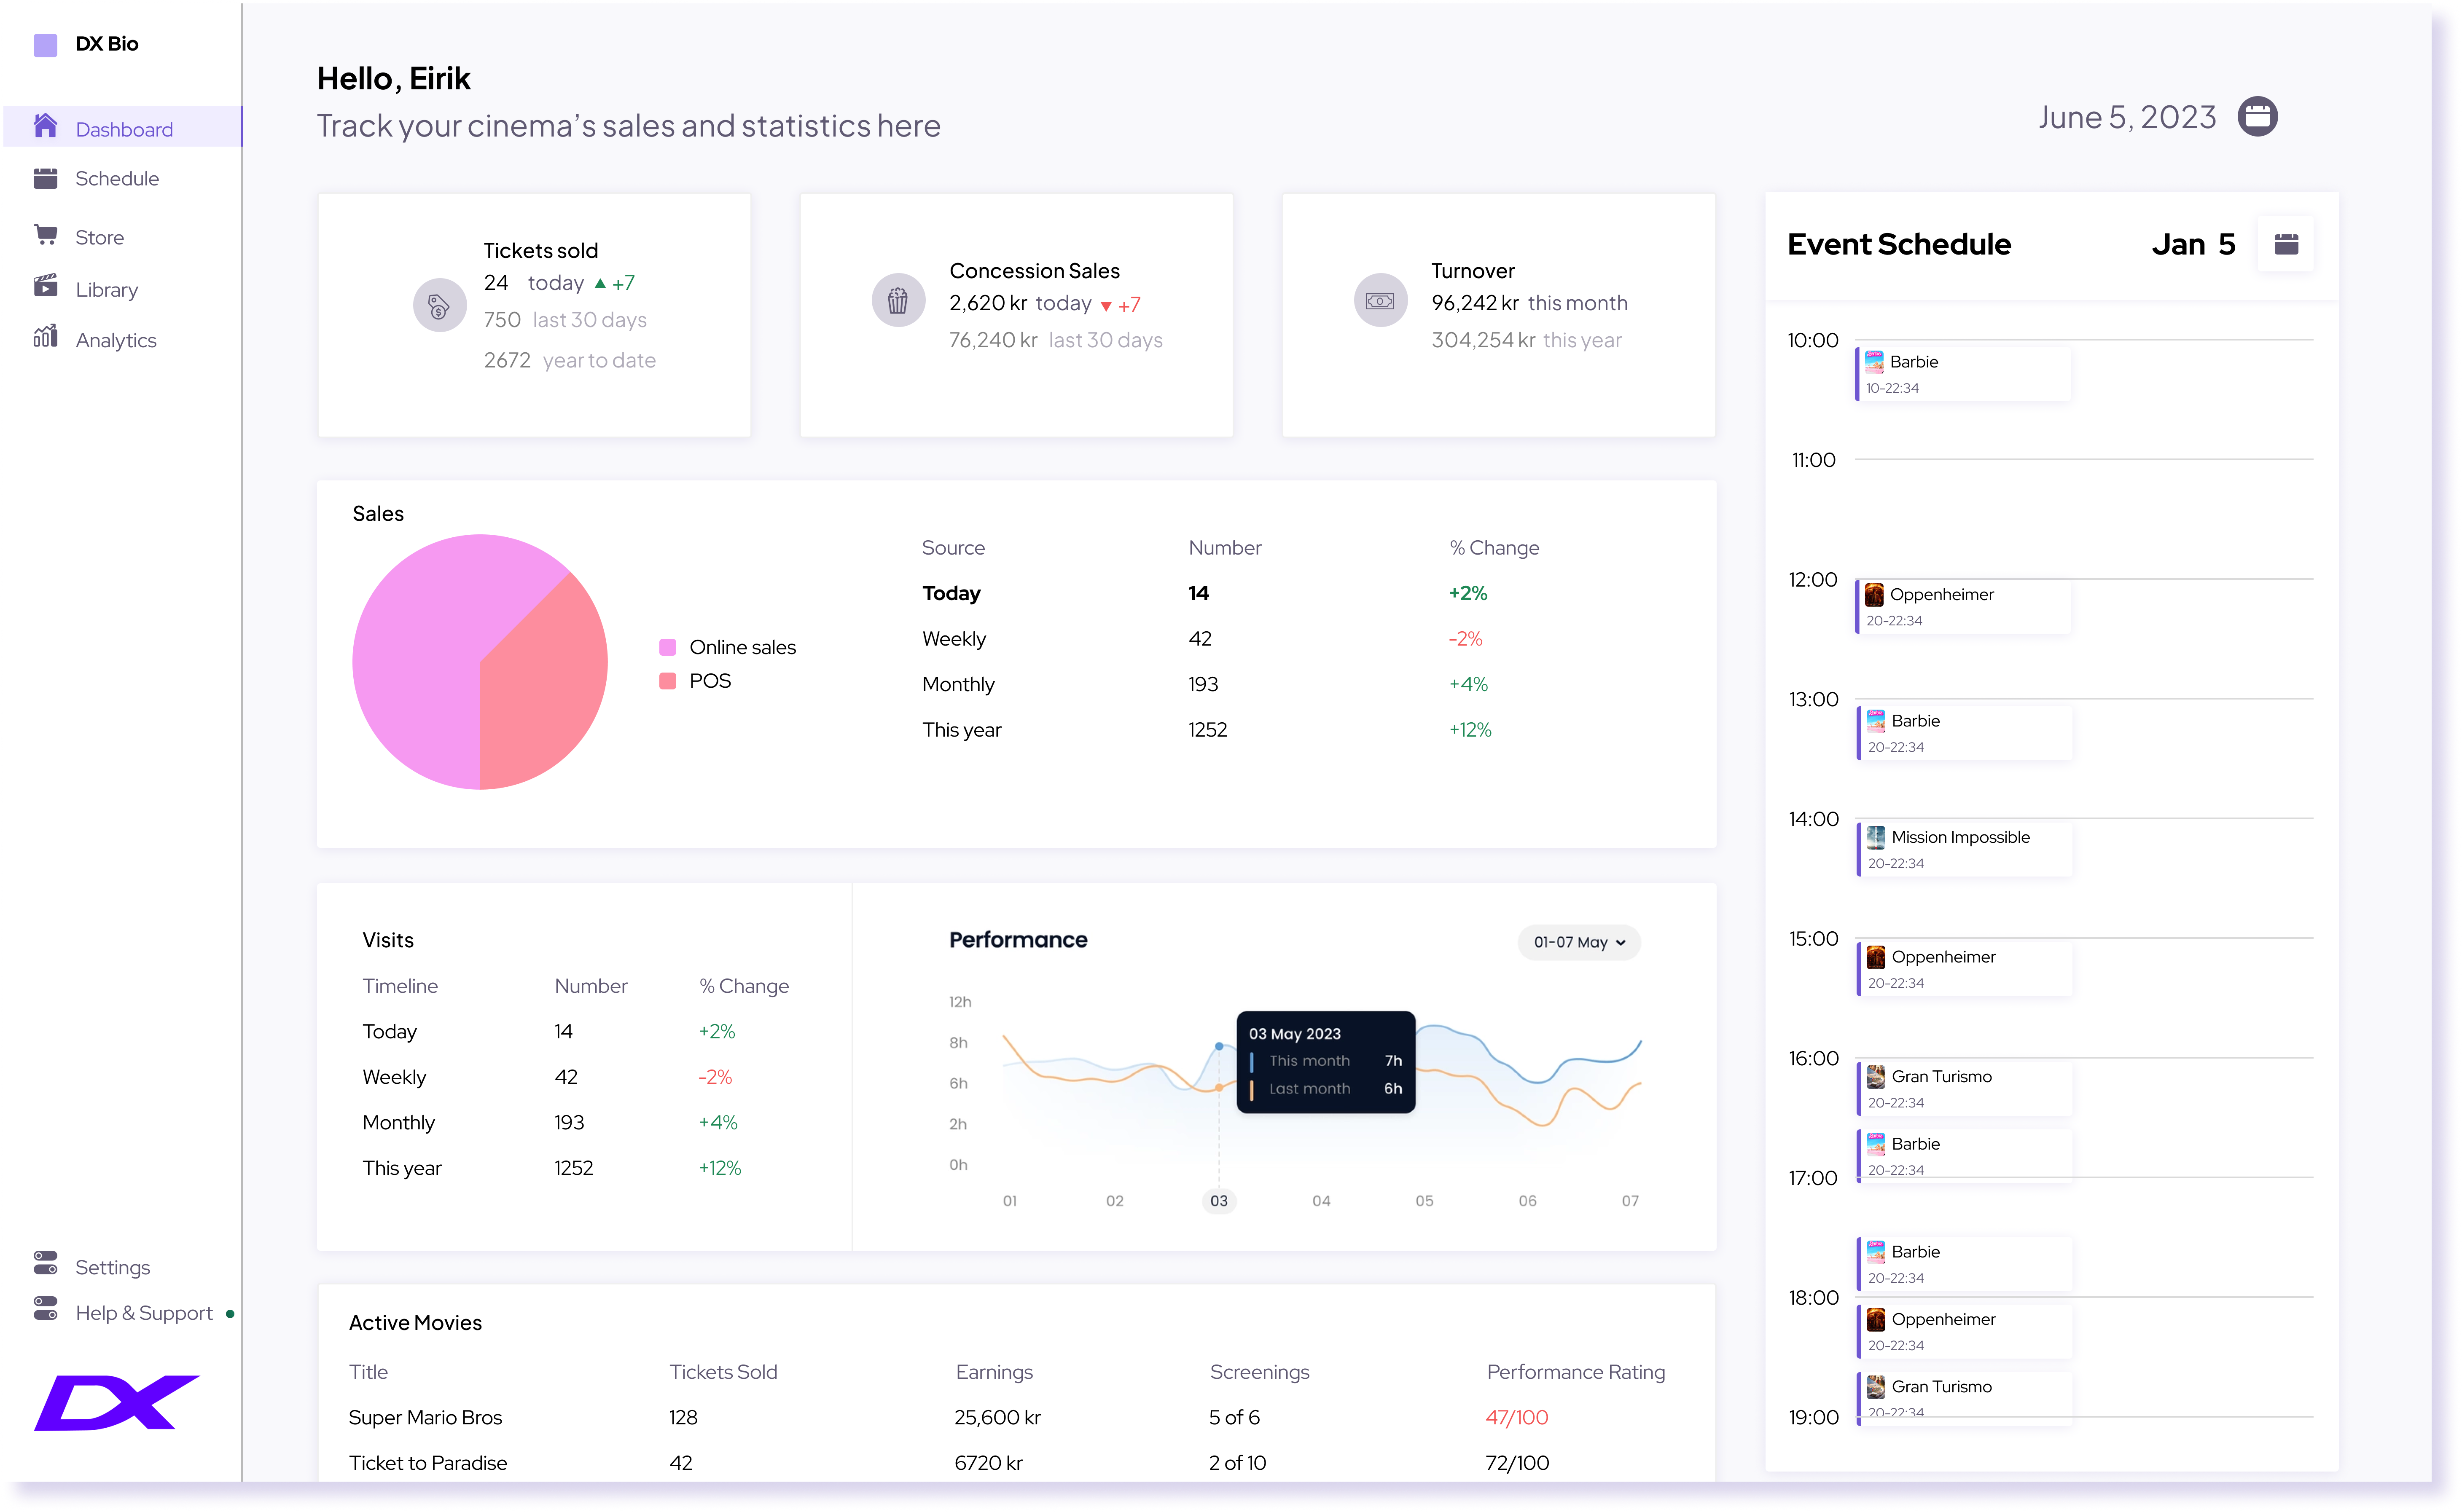Screen dimensions: 2462x1512
Task: Click the Online sales pink legend swatch
Action: coord(667,647)
